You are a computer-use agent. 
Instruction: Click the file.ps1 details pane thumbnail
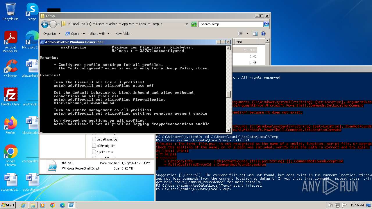[53, 166]
